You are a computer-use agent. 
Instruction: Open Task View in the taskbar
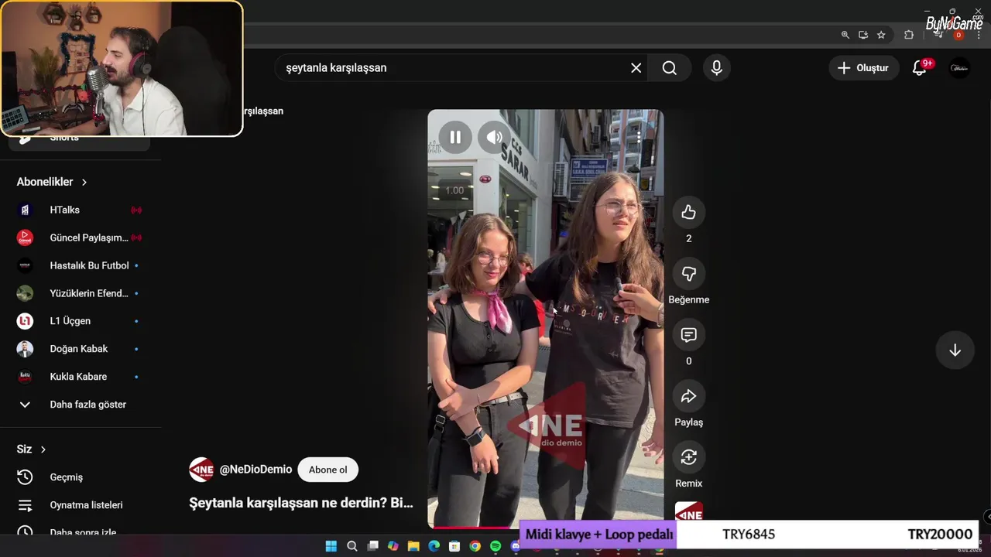372,546
